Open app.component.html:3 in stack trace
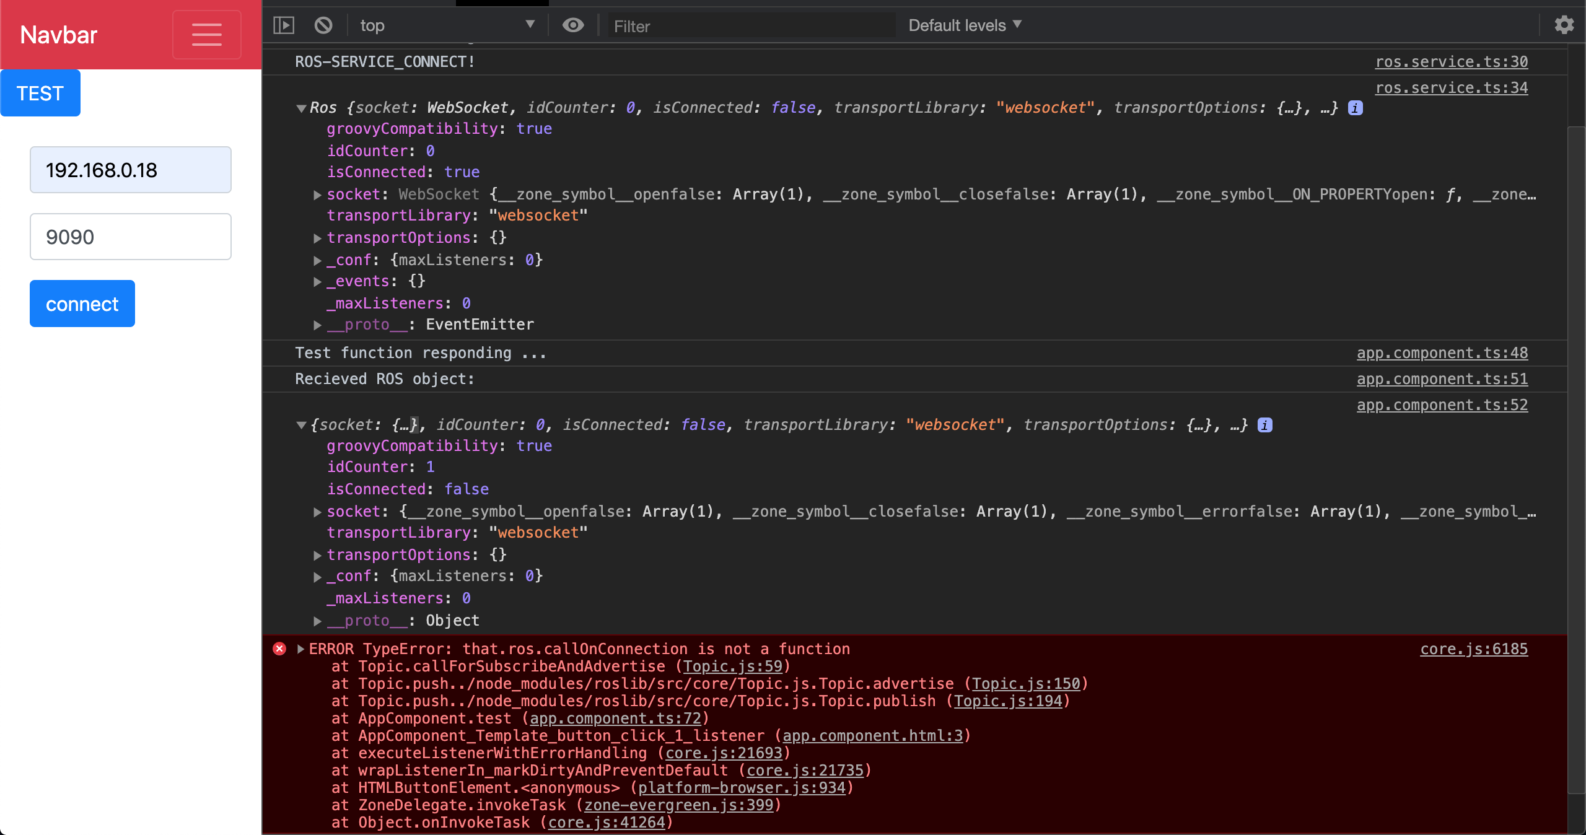This screenshot has width=1586, height=835. (x=873, y=735)
